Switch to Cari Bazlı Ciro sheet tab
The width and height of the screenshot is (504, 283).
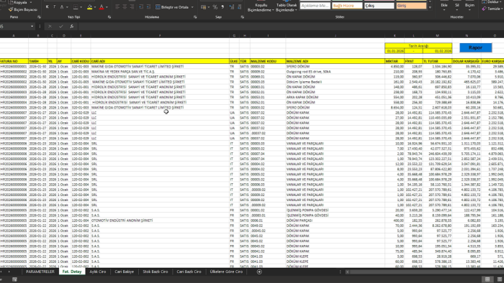[x=189, y=272]
